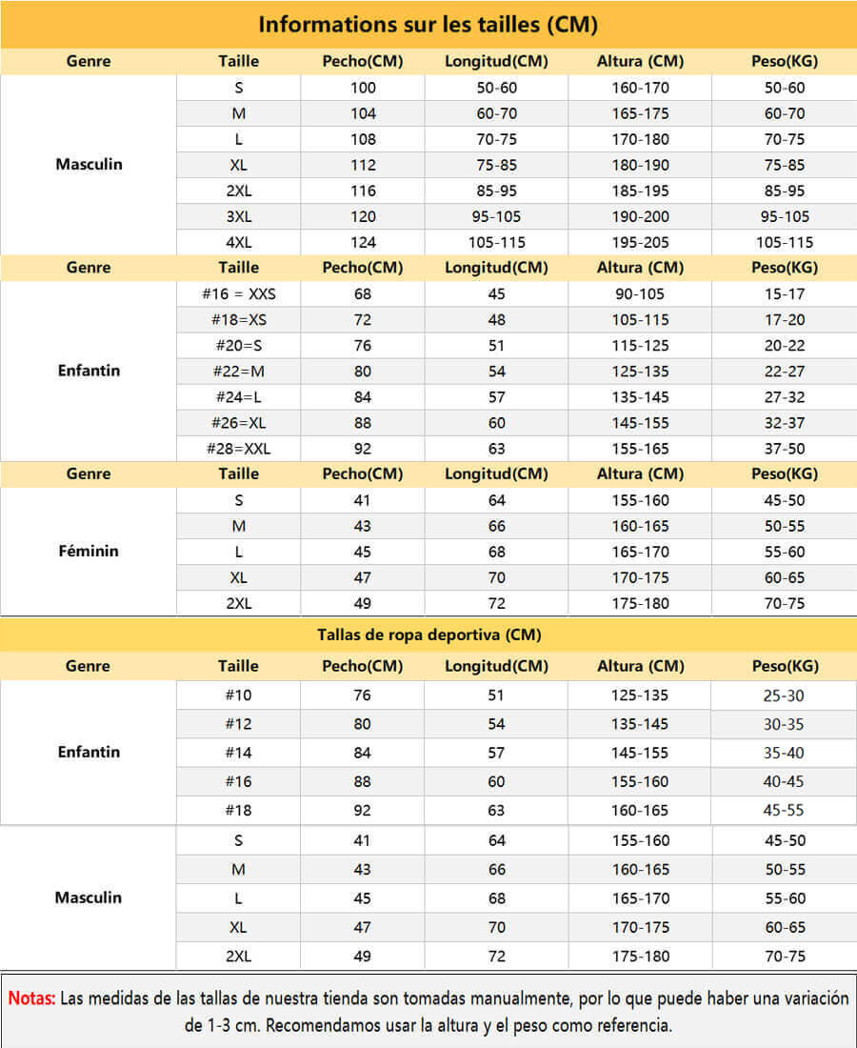857x1048 pixels.
Task: Select the 195-205 height cell
Action: click(x=640, y=242)
